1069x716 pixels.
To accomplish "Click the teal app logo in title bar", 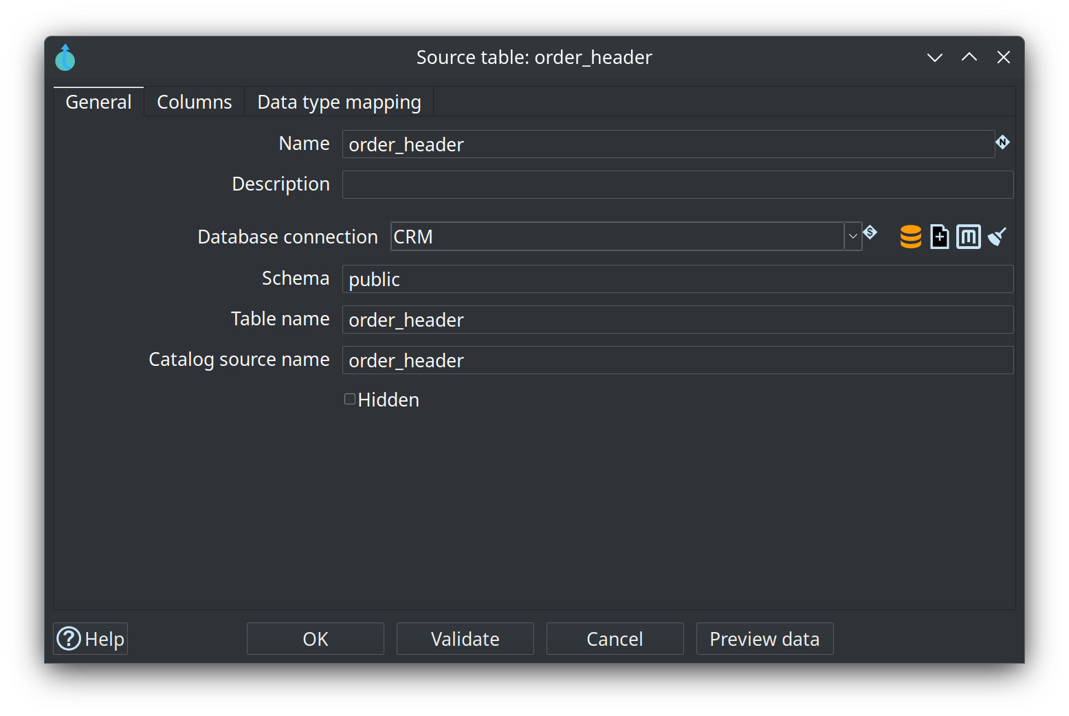I will (65, 58).
